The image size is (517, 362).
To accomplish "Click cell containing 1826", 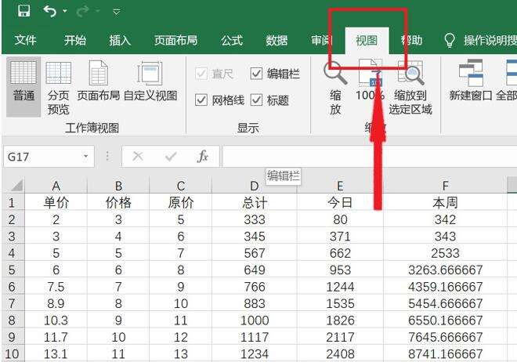I will pyautogui.click(x=340, y=320).
